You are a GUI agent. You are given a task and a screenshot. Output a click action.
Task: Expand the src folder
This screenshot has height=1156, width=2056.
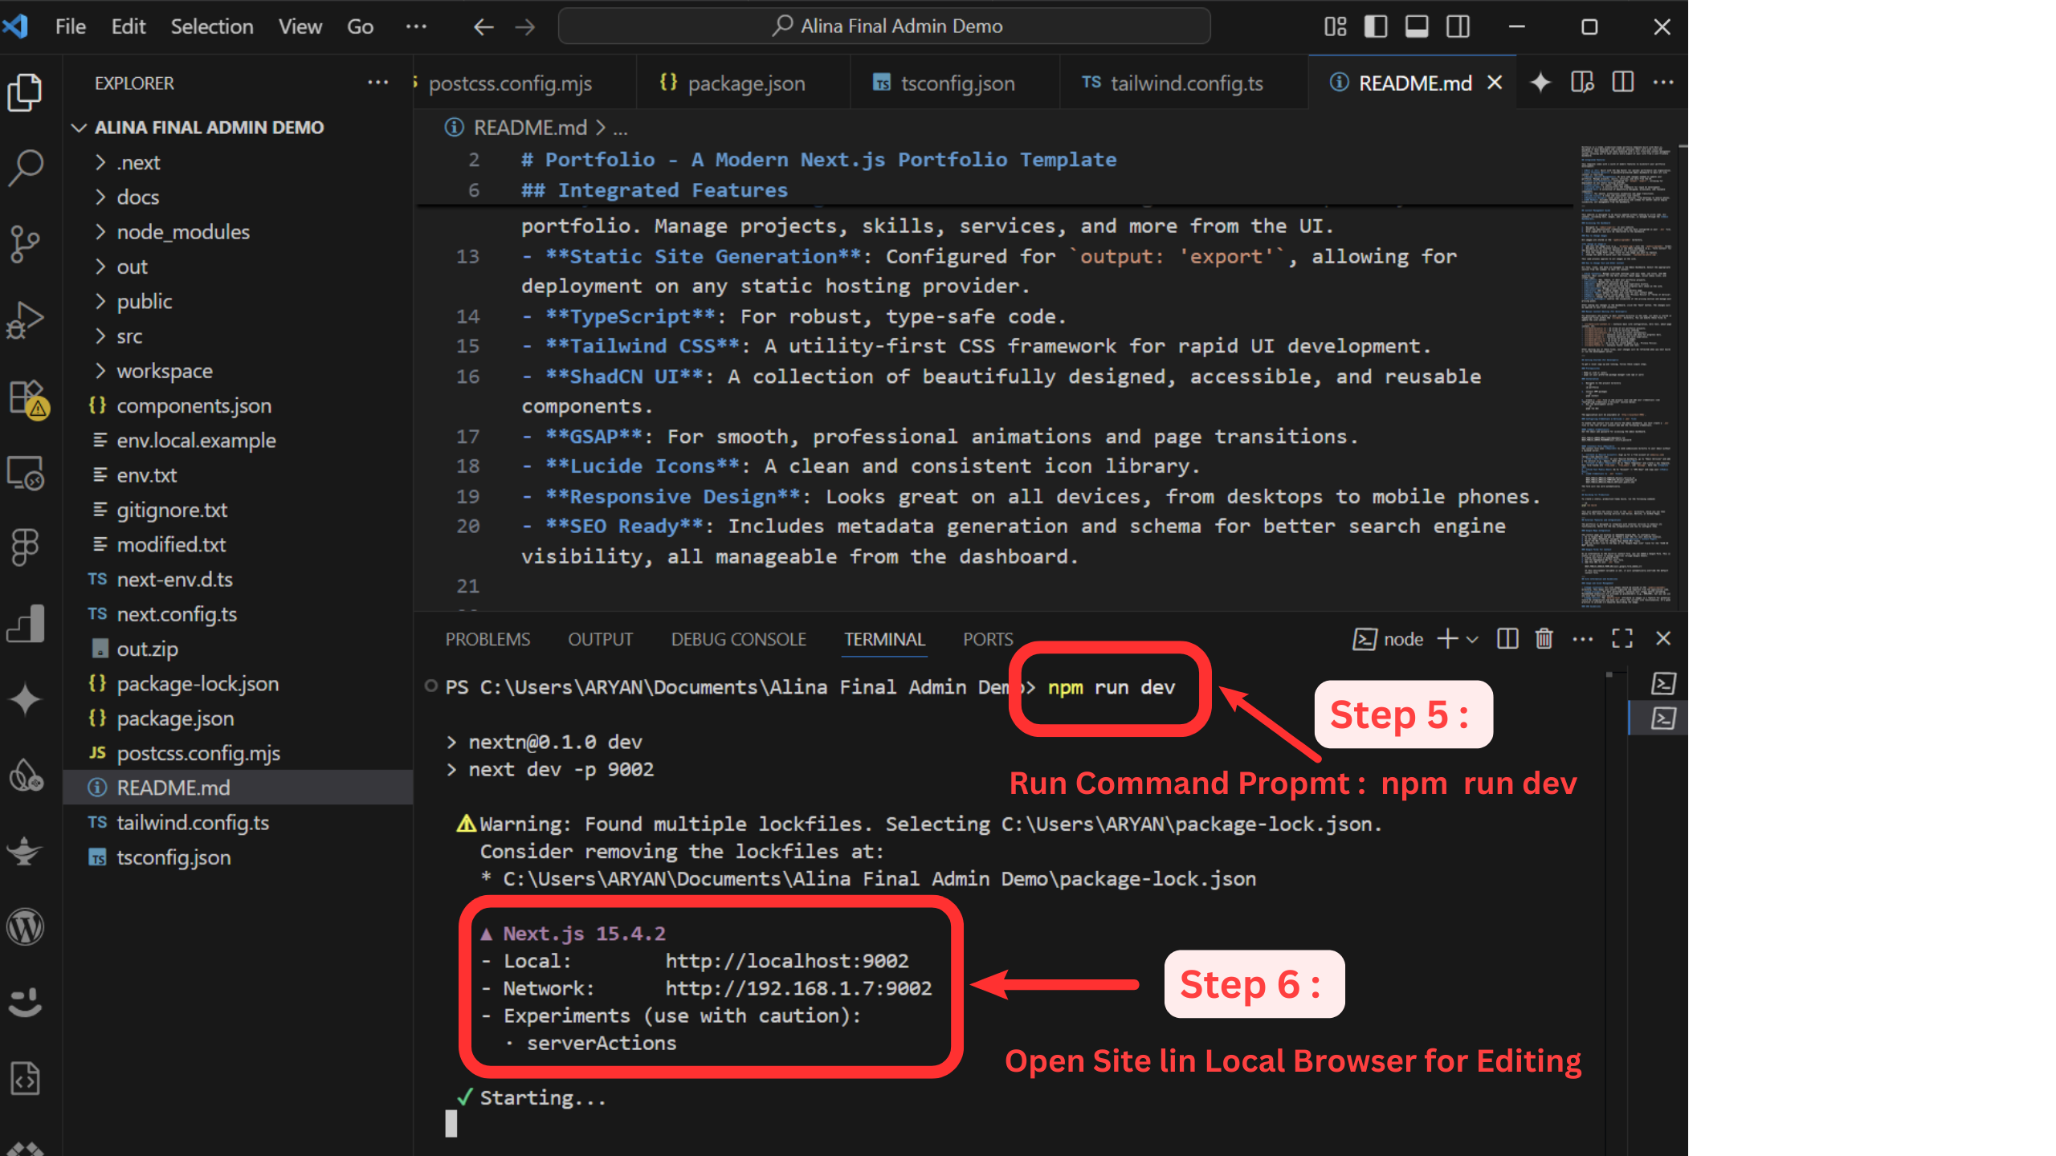(x=128, y=336)
